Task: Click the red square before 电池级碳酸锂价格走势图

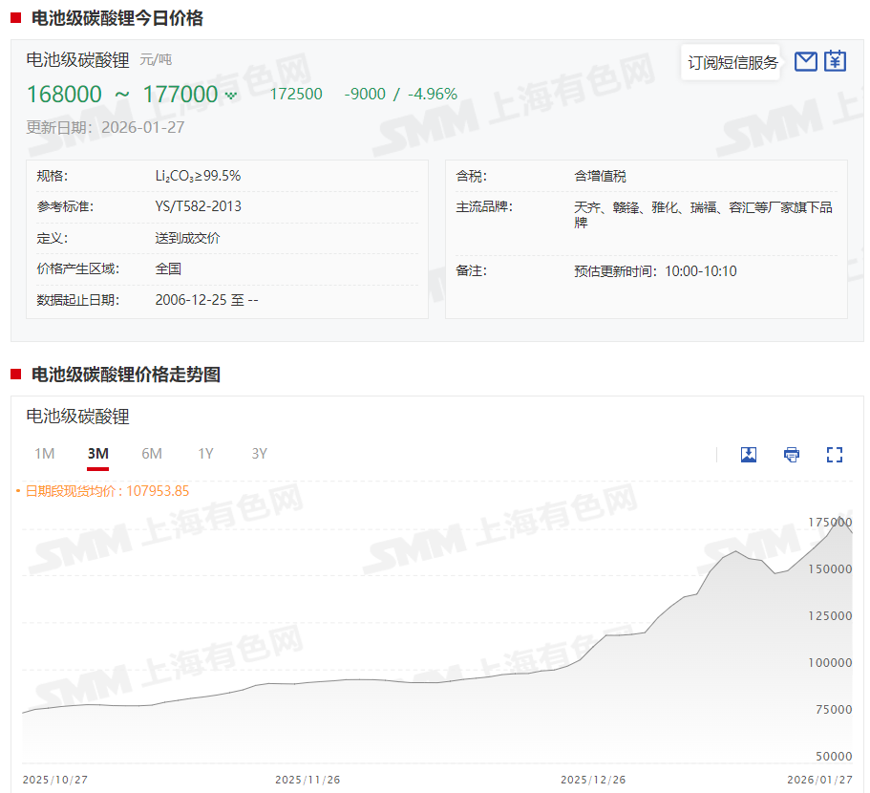Action: pyautogui.click(x=16, y=375)
